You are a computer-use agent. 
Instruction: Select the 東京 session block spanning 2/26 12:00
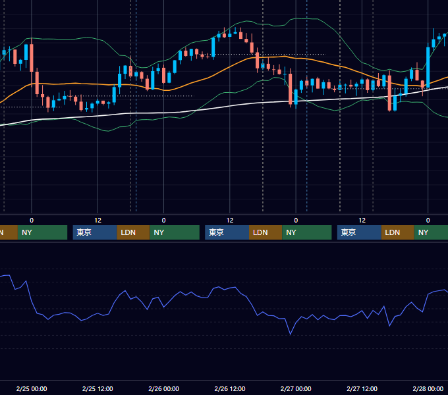pyautogui.click(x=227, y=232)
